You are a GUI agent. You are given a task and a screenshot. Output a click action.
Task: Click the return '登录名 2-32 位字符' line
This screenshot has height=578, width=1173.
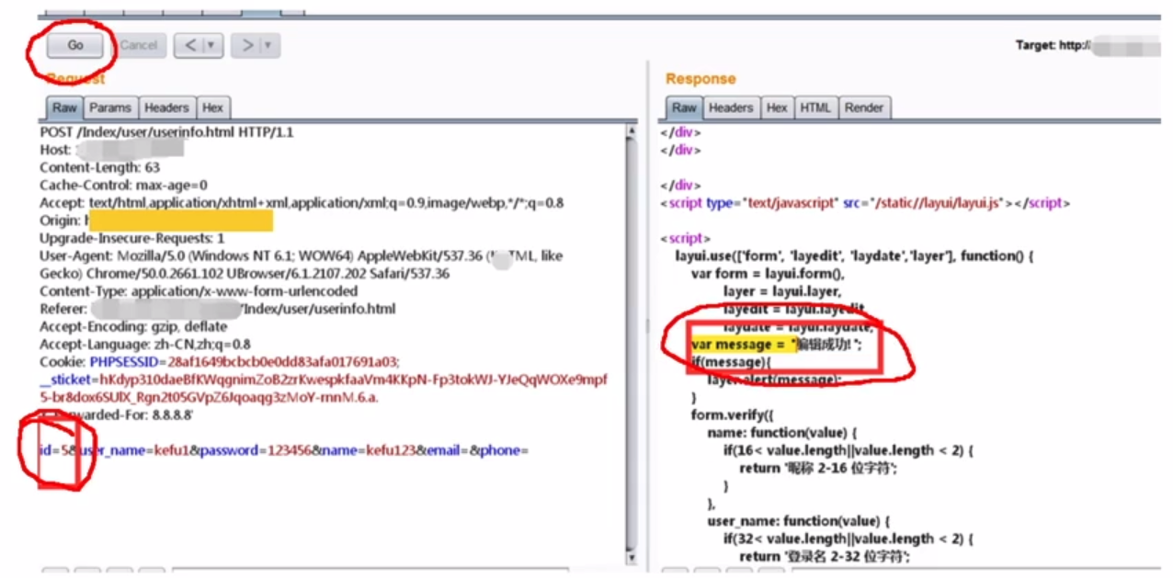tap(824, 556)
